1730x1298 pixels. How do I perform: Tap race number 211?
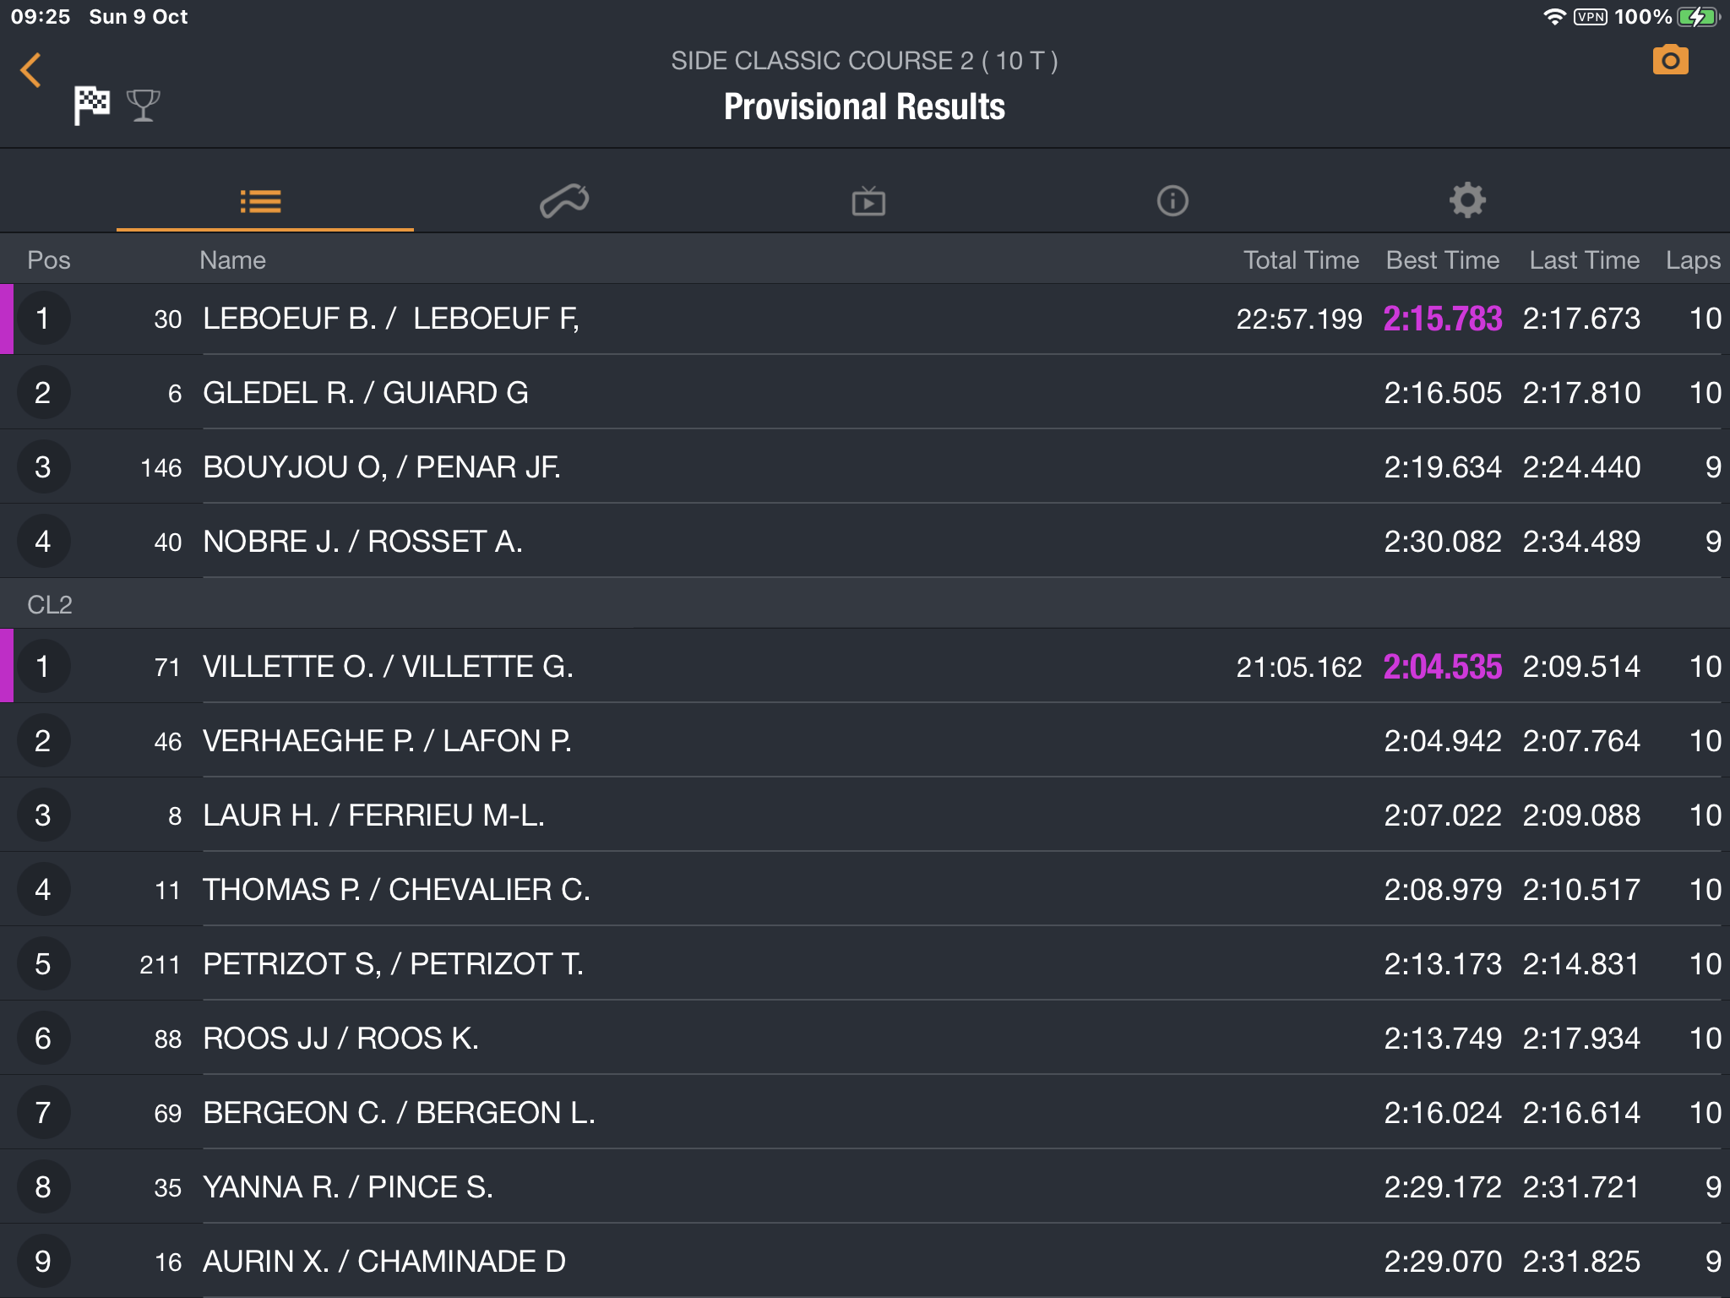pyautogui.click(x=160, y=965)
